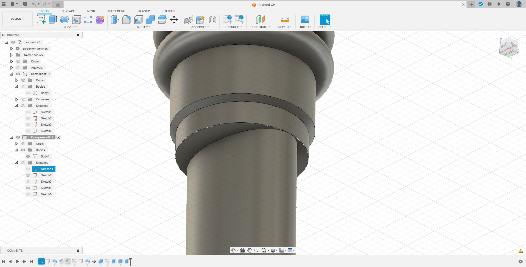Expand the Named Views folder
This screenshot has height=267, width=526.
[x=11, y=55]
